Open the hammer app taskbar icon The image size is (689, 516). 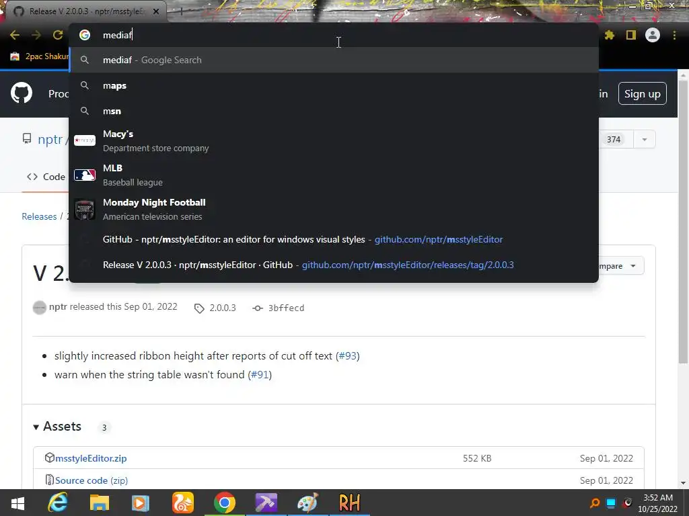pyautogui.click(x=266, y=503)
